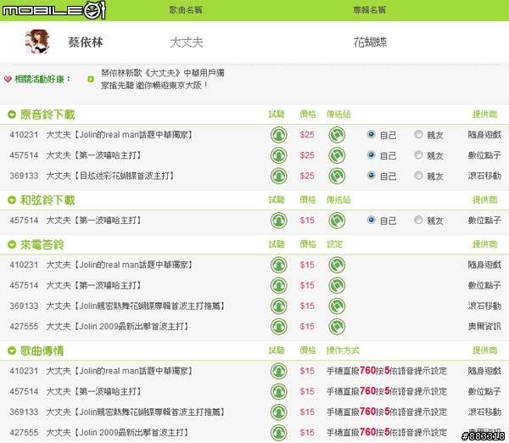Click artist name 蔡依林
Screen dimensions: 509x443
(86, 42)
